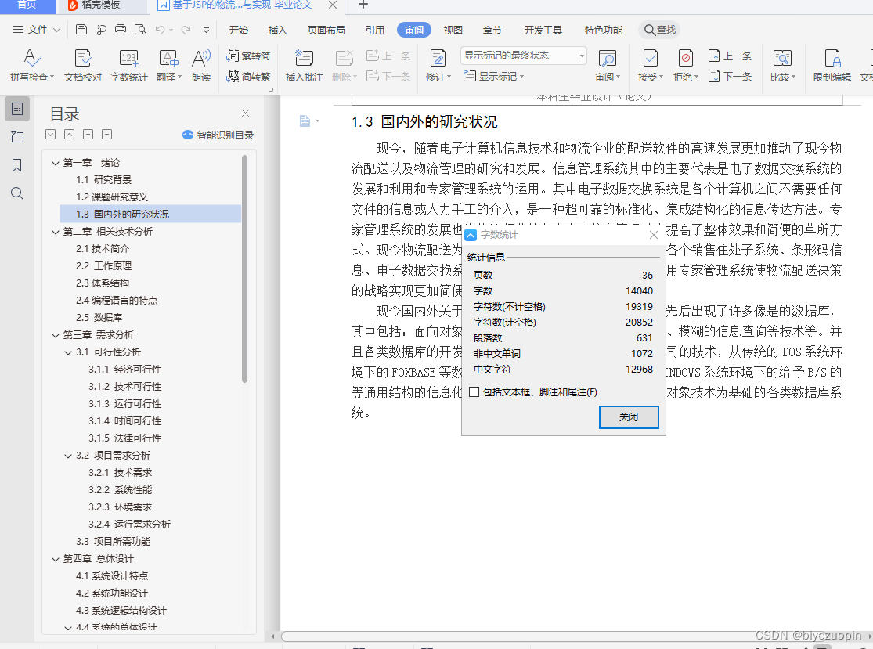873x649 pixels.
Task: Convert simplified to traditional (简转繁)
Action: point(248,76)
